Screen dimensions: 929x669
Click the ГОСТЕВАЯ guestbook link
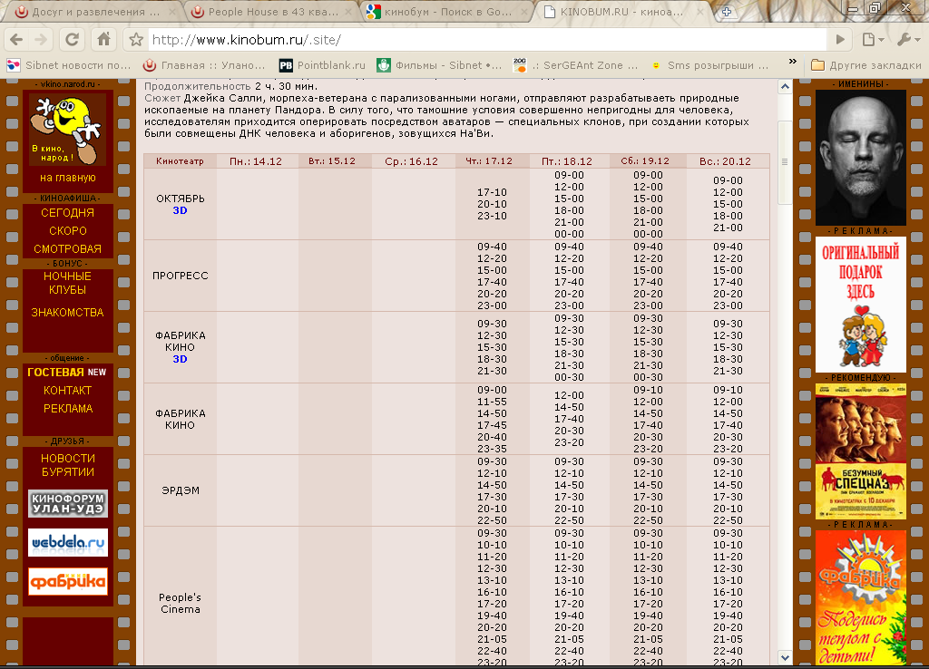click(x=56, y=373)
